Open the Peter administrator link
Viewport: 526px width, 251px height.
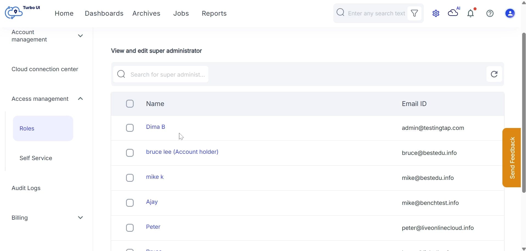(x=153, y=227)
